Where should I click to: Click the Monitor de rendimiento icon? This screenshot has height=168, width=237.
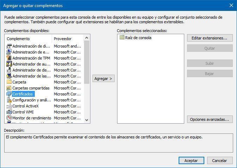click(9, 118)
